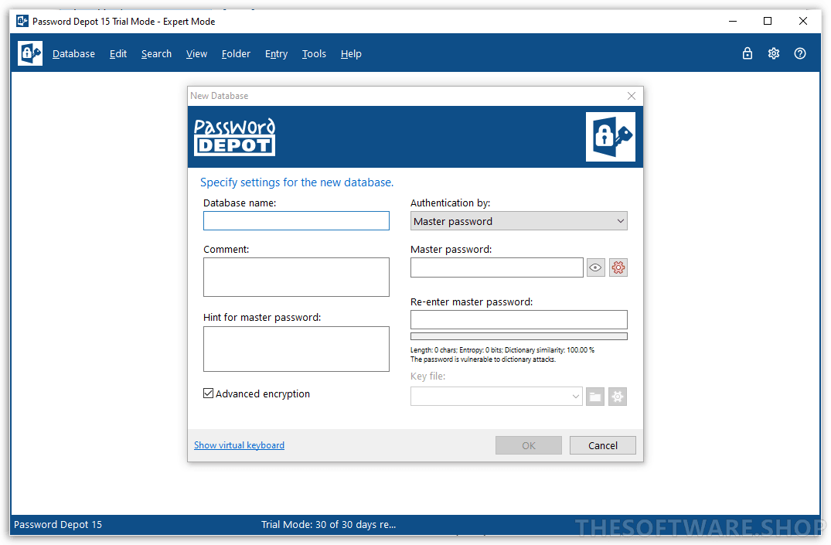Open the Edit menu

tap(118, 53)
